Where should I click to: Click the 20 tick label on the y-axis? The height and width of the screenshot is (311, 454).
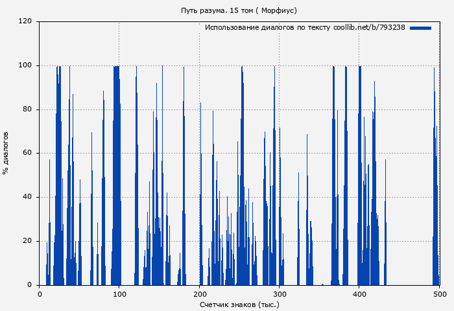pos(27,241)
